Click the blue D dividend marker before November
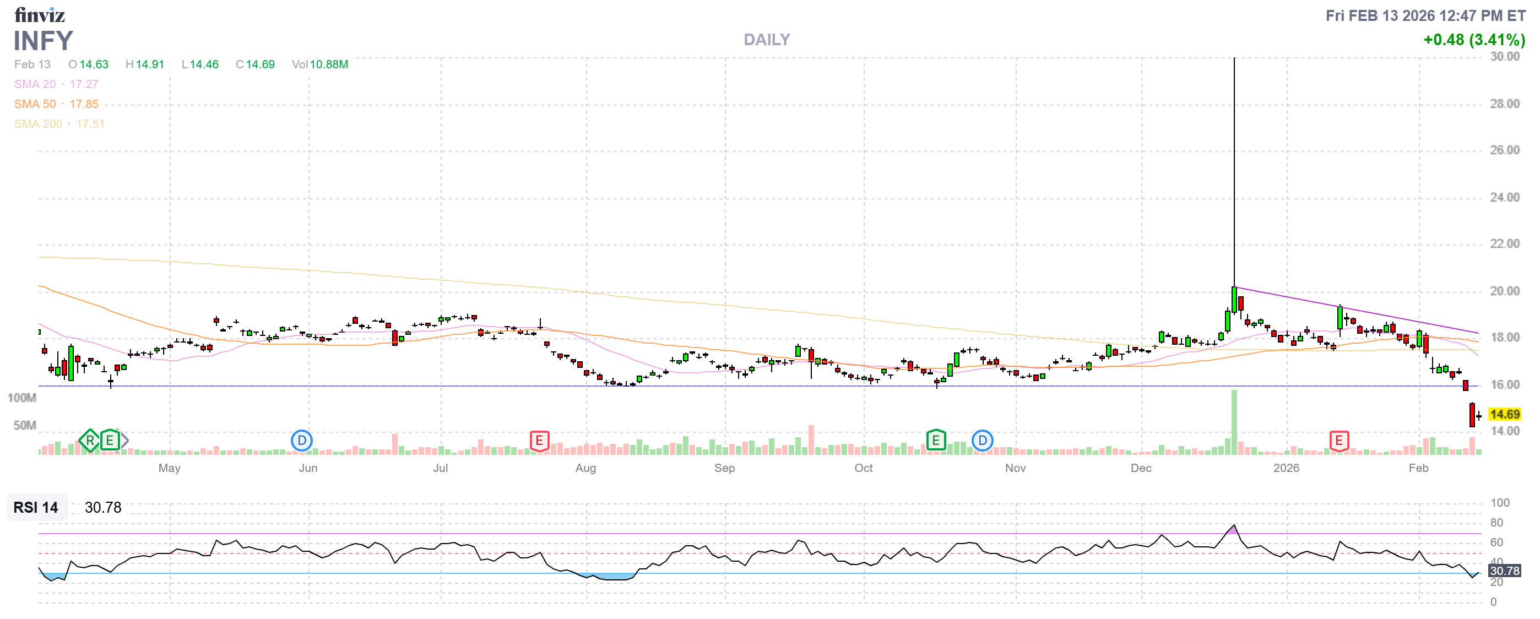This screenshot has width=1540, height=619. coord(982,441)
